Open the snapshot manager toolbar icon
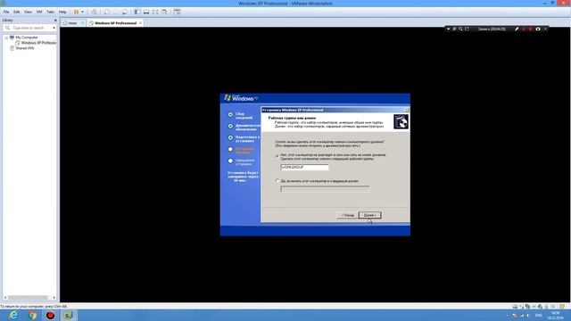This screenshot has width=571, height=321. coord(125,12)
